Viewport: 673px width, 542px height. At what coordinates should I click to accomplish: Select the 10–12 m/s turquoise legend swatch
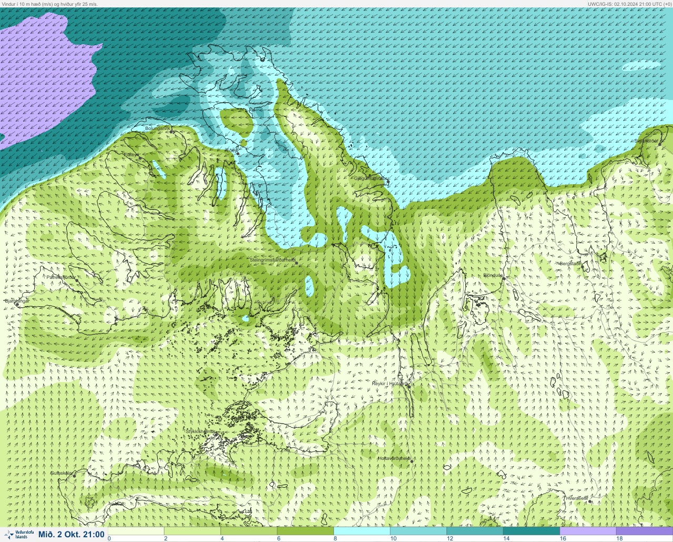[419, 531]
